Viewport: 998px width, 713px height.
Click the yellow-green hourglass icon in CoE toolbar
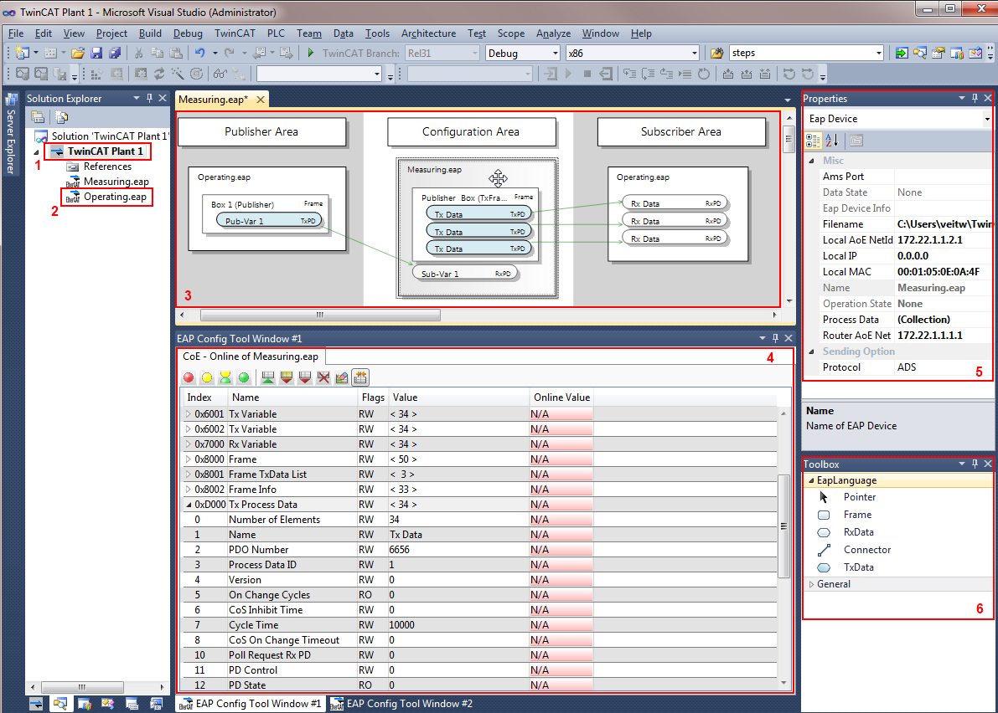(225, 377)
